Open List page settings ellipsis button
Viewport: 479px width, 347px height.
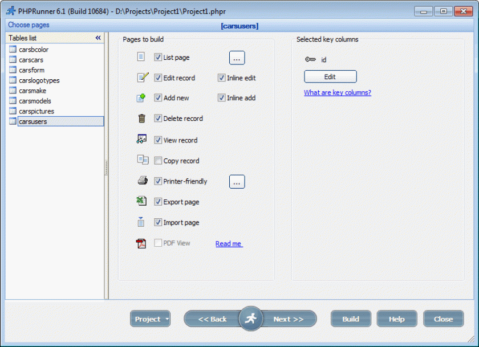point(237,58)
